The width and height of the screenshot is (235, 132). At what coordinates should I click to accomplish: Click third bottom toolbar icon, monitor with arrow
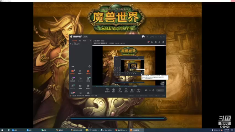120,90
